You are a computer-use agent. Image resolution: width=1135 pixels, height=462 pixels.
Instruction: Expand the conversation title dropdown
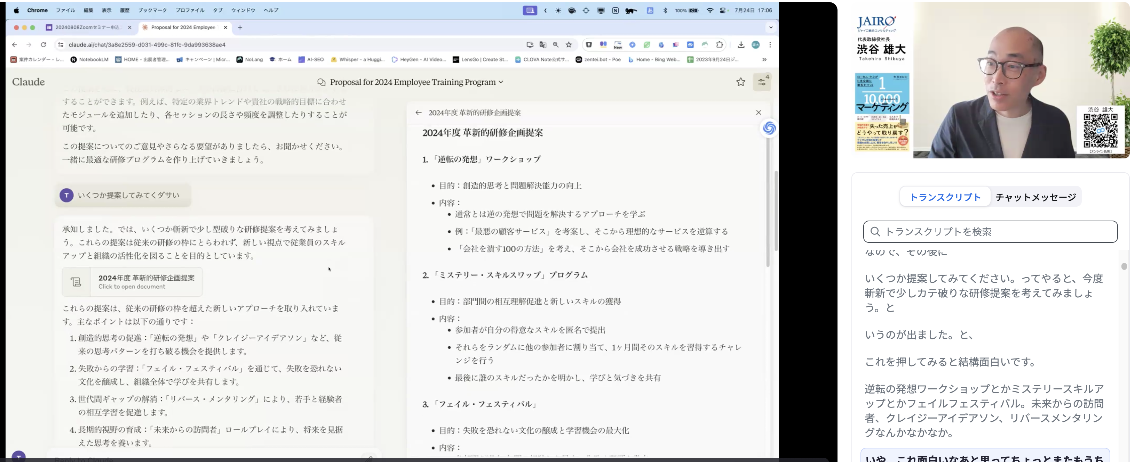coord(501,82)
